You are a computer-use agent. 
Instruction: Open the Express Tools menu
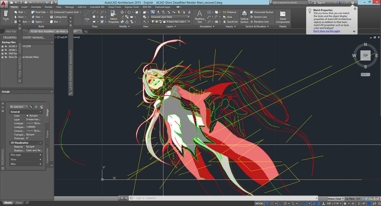click(131, 7)
